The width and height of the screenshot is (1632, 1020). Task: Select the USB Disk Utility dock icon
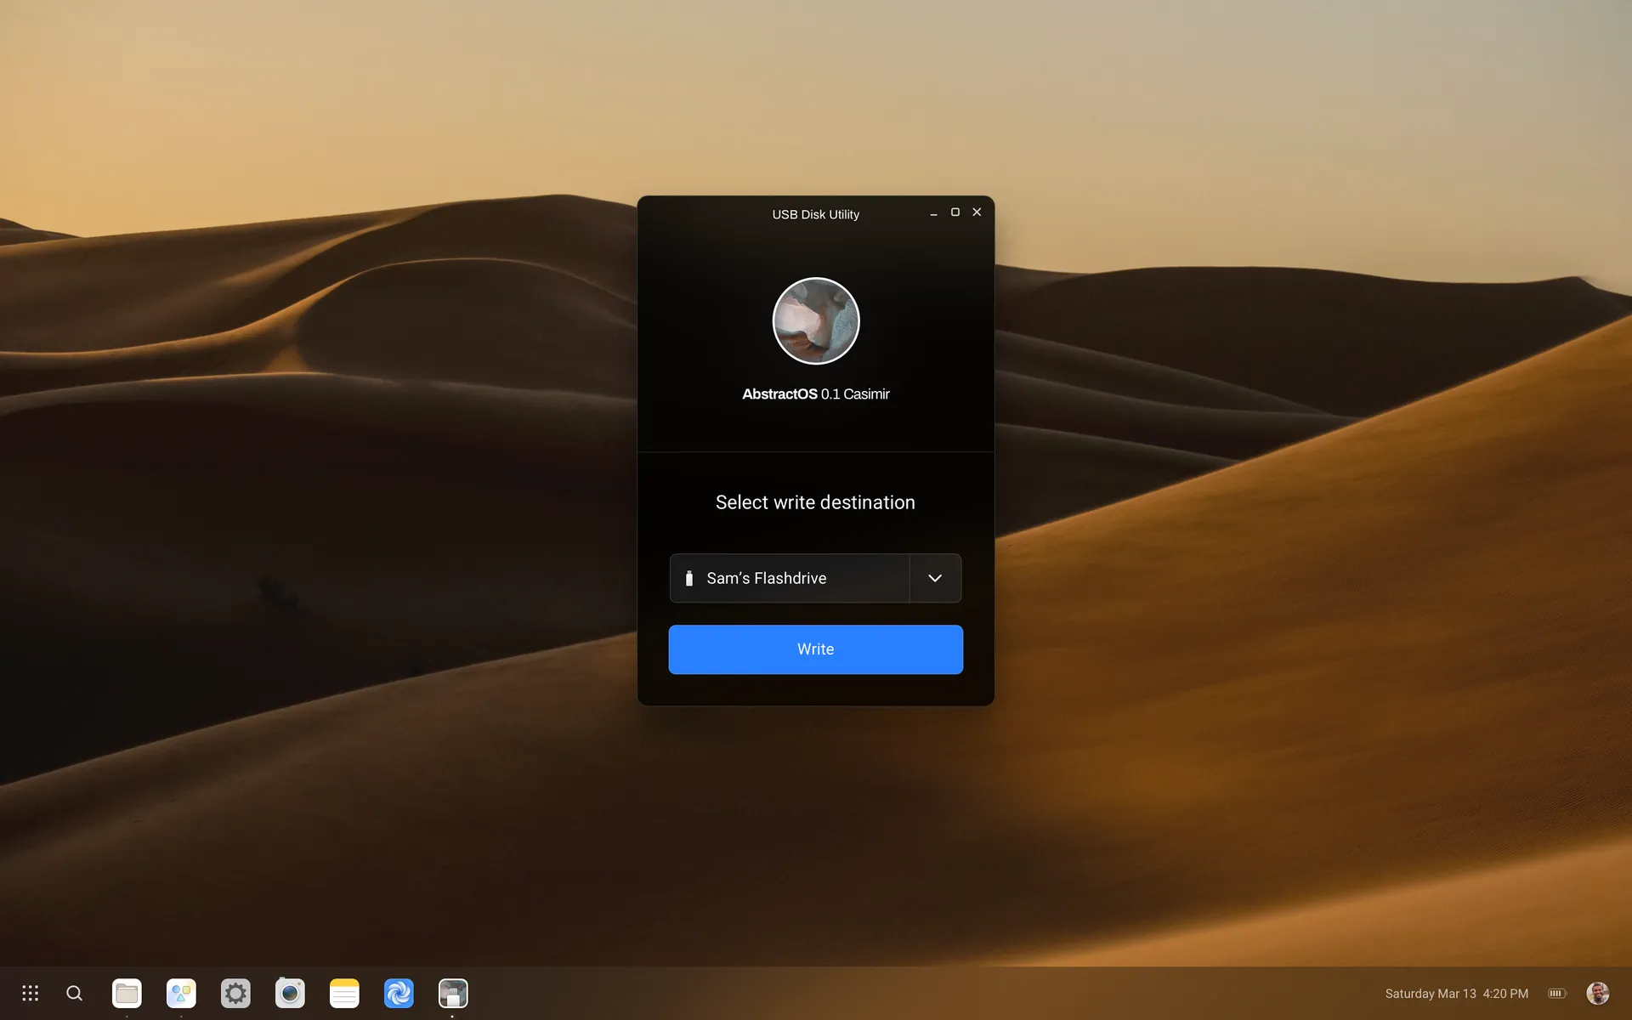pos(453,993)
